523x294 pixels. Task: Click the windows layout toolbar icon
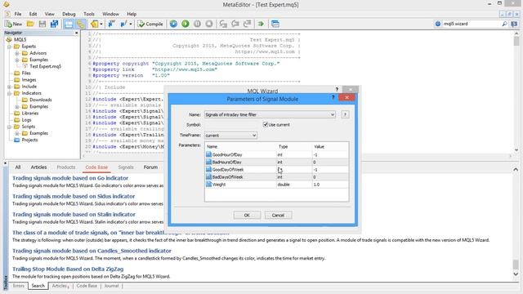coord(275,24)
